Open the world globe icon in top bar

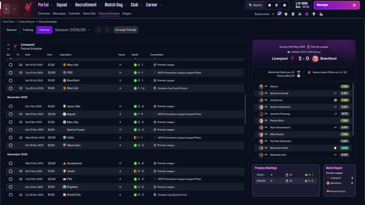(x=276, y=5)
